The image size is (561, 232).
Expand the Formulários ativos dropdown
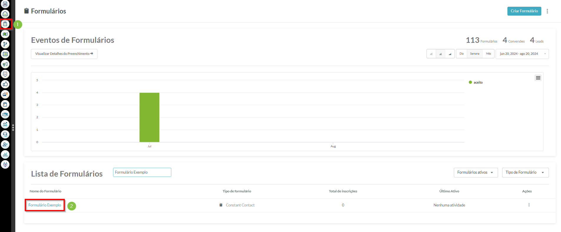[x=476, y=172]
